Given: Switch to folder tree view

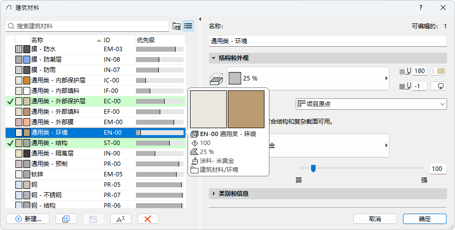Looking at the screenshot, I should pos(177,26).
